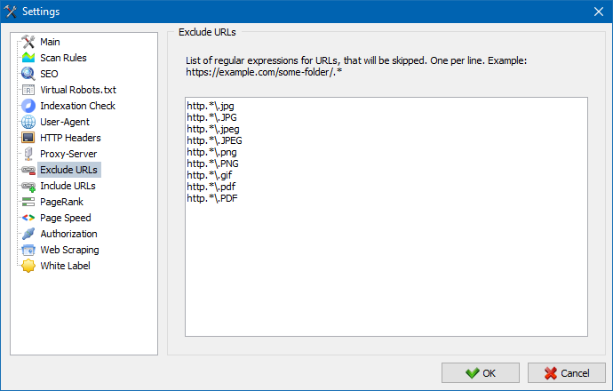Click the HTTP Headers monitor icon
This screenshot has height=391, width=613.
(28, 138)
